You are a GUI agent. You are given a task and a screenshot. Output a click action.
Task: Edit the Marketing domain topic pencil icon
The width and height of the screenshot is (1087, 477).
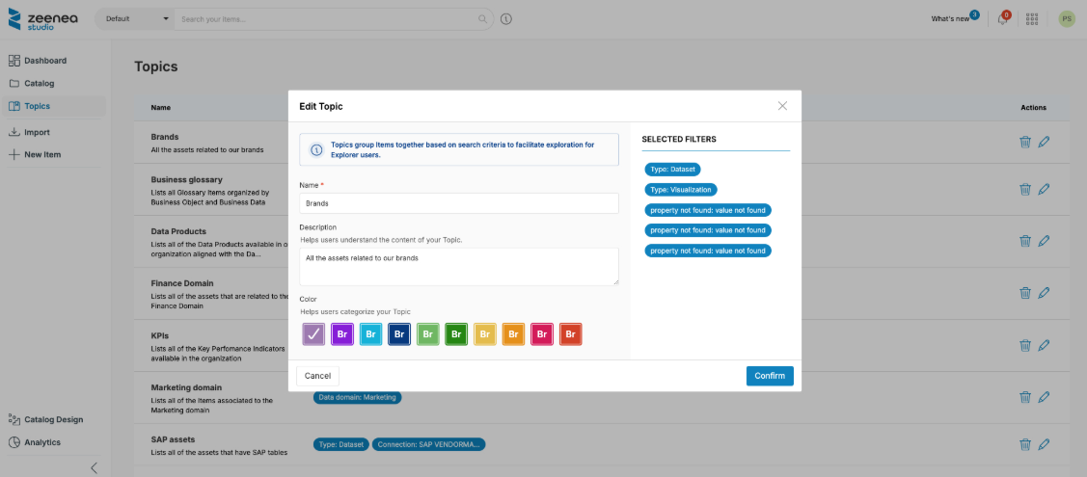coord(1044,397)
